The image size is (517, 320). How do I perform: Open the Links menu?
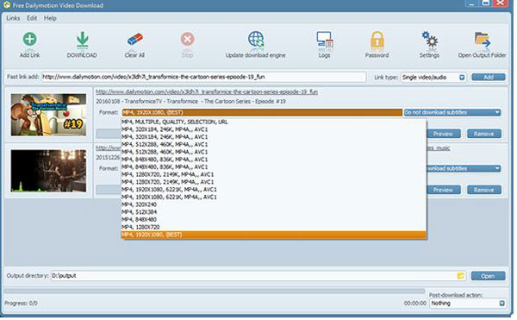click(x=13, y=18)
